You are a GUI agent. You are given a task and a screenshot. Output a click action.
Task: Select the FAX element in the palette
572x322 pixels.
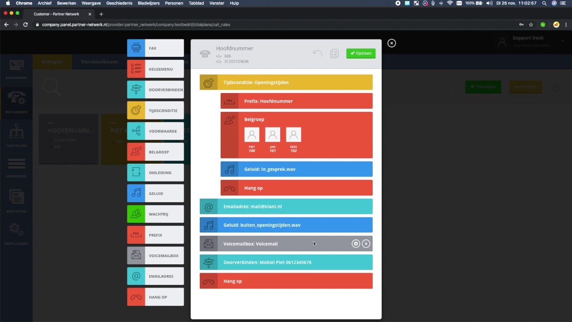pos(155,48)
